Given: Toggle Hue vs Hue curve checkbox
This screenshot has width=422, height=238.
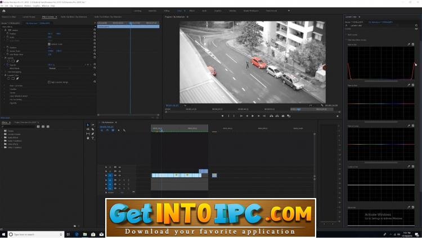Looking at the screenshot, I should coord(413,85).
